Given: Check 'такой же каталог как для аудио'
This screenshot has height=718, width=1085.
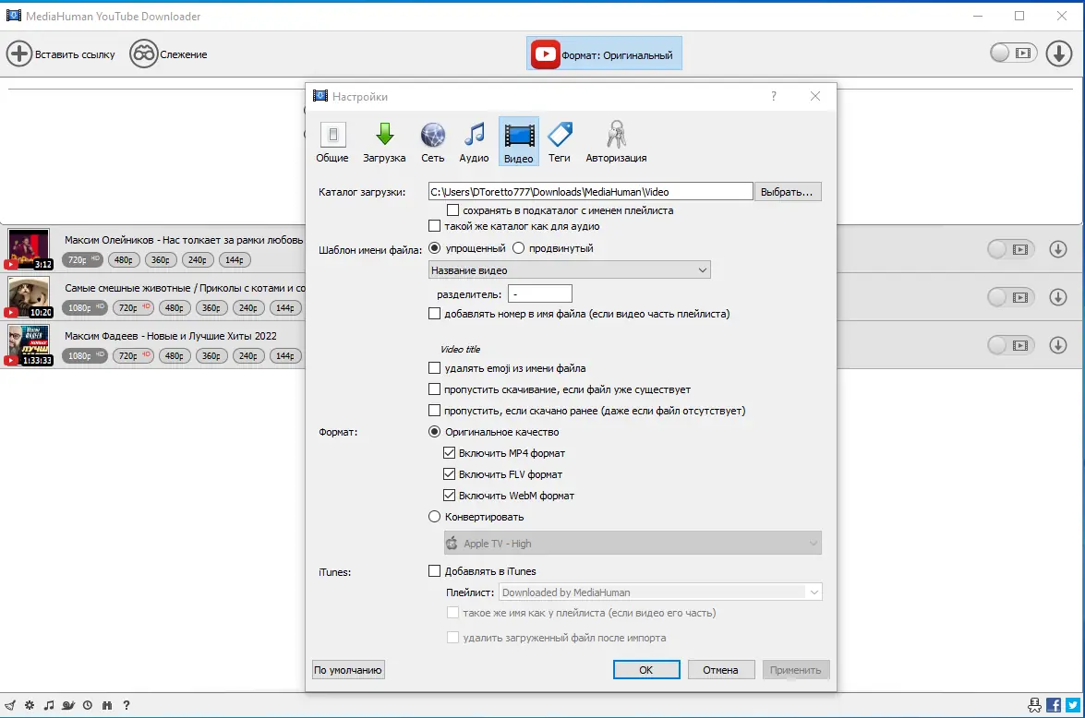Looking at the screenshot, I should 435,226.
